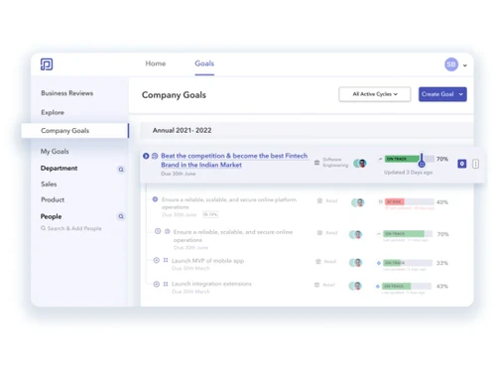
Task: Click owner avatar on Beat the competition row
Action: coord(360,164)
